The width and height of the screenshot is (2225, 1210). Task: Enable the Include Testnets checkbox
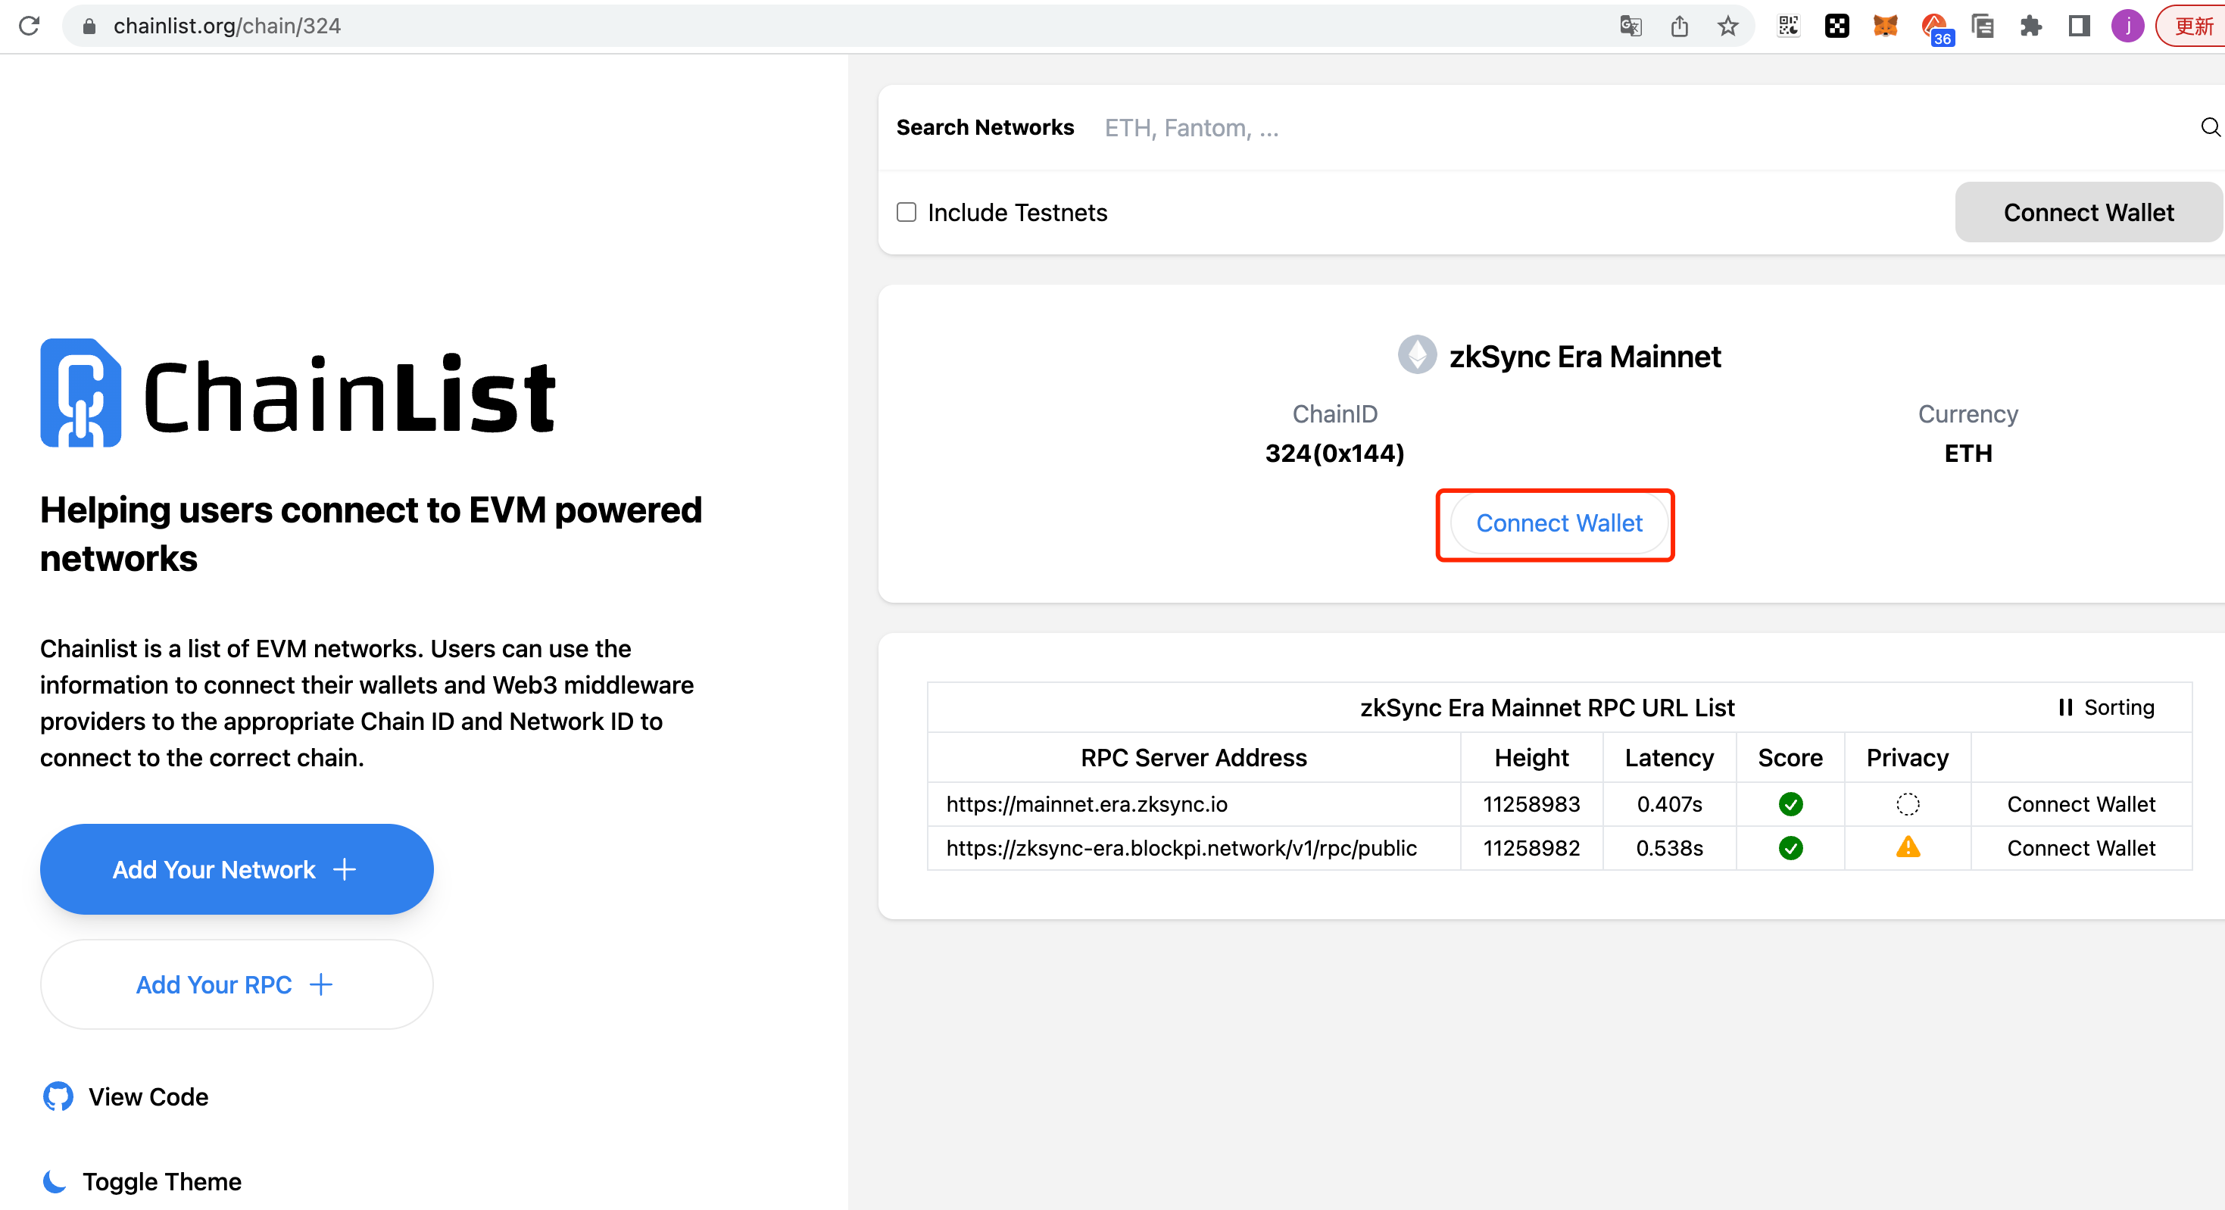tap(906, 213)
